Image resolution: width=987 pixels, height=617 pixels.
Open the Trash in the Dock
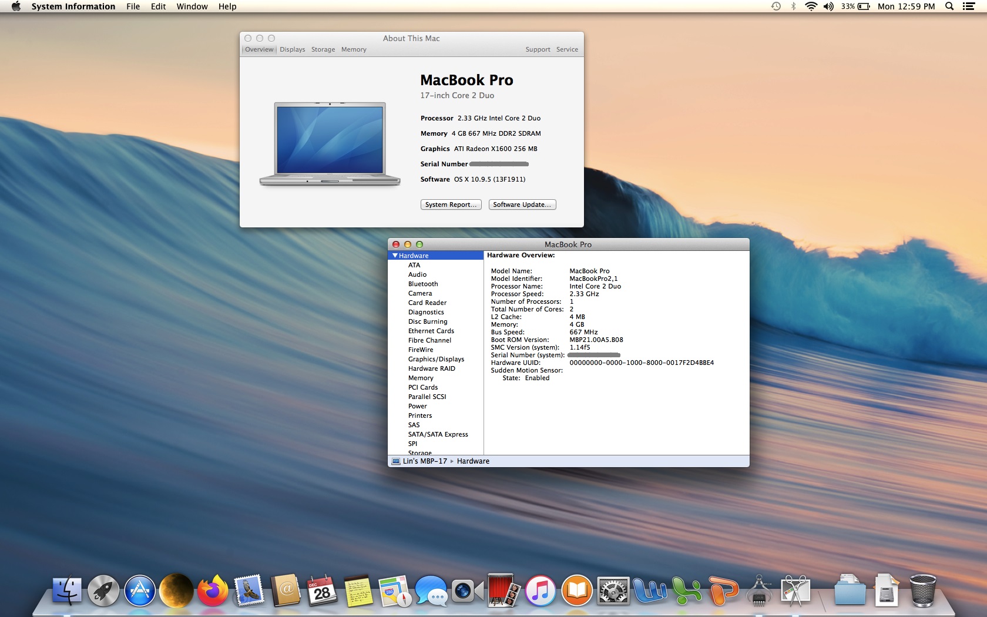click(x=922, y=592)
